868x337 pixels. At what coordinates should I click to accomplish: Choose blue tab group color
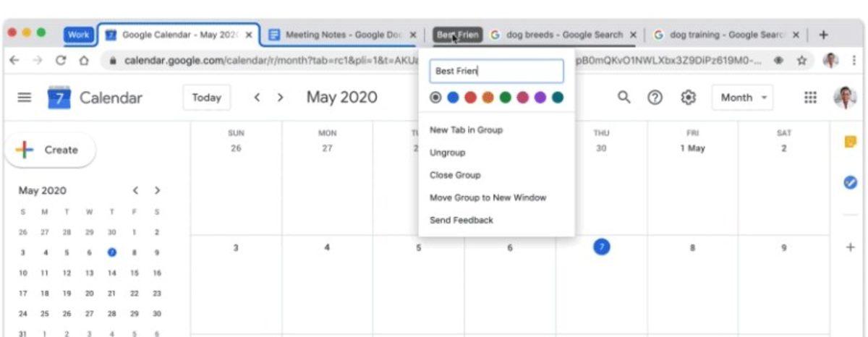tap(453, 98)
